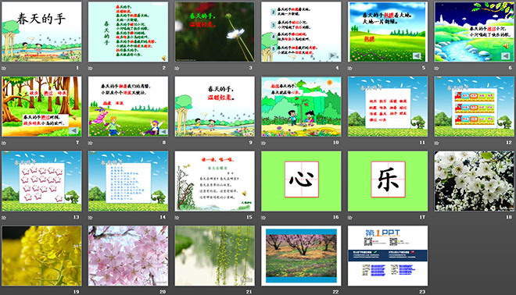The image size is (516, 295).
Task: Select slide 20 pink cherry blossoms photo
Action: pos(128,255)
